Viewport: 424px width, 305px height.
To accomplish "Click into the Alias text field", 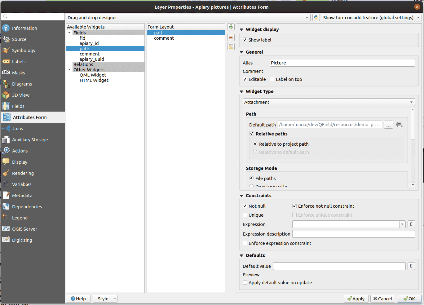I will (342, 63).
